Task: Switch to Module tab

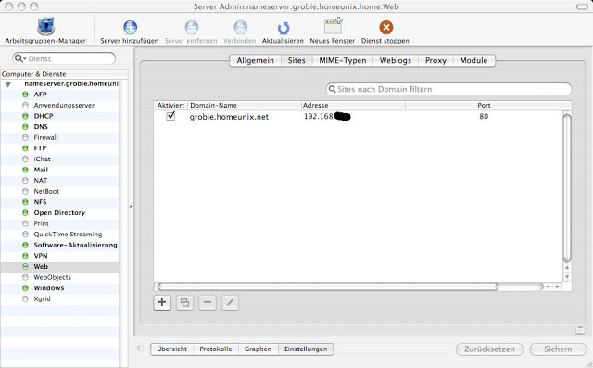Action: (x=473, y=60)
